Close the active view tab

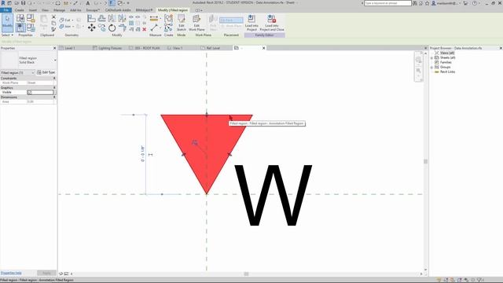click(x=264, y=48)
